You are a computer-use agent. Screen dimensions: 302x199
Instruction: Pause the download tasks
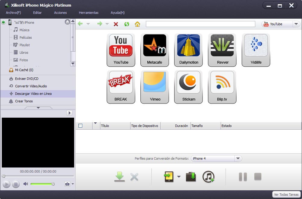pyautogui.click(x=243, y=177)
